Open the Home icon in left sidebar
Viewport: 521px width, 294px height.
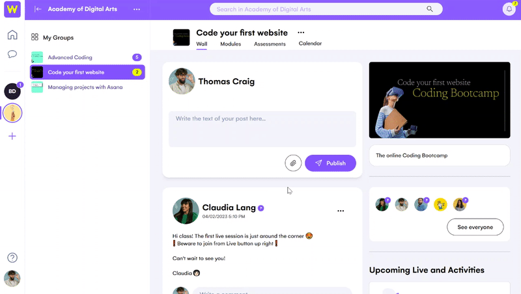(12, 35)
